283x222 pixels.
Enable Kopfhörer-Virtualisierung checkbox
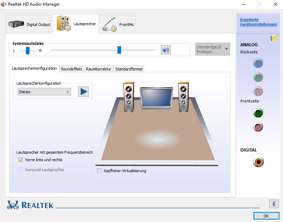[x=99, y=171]
